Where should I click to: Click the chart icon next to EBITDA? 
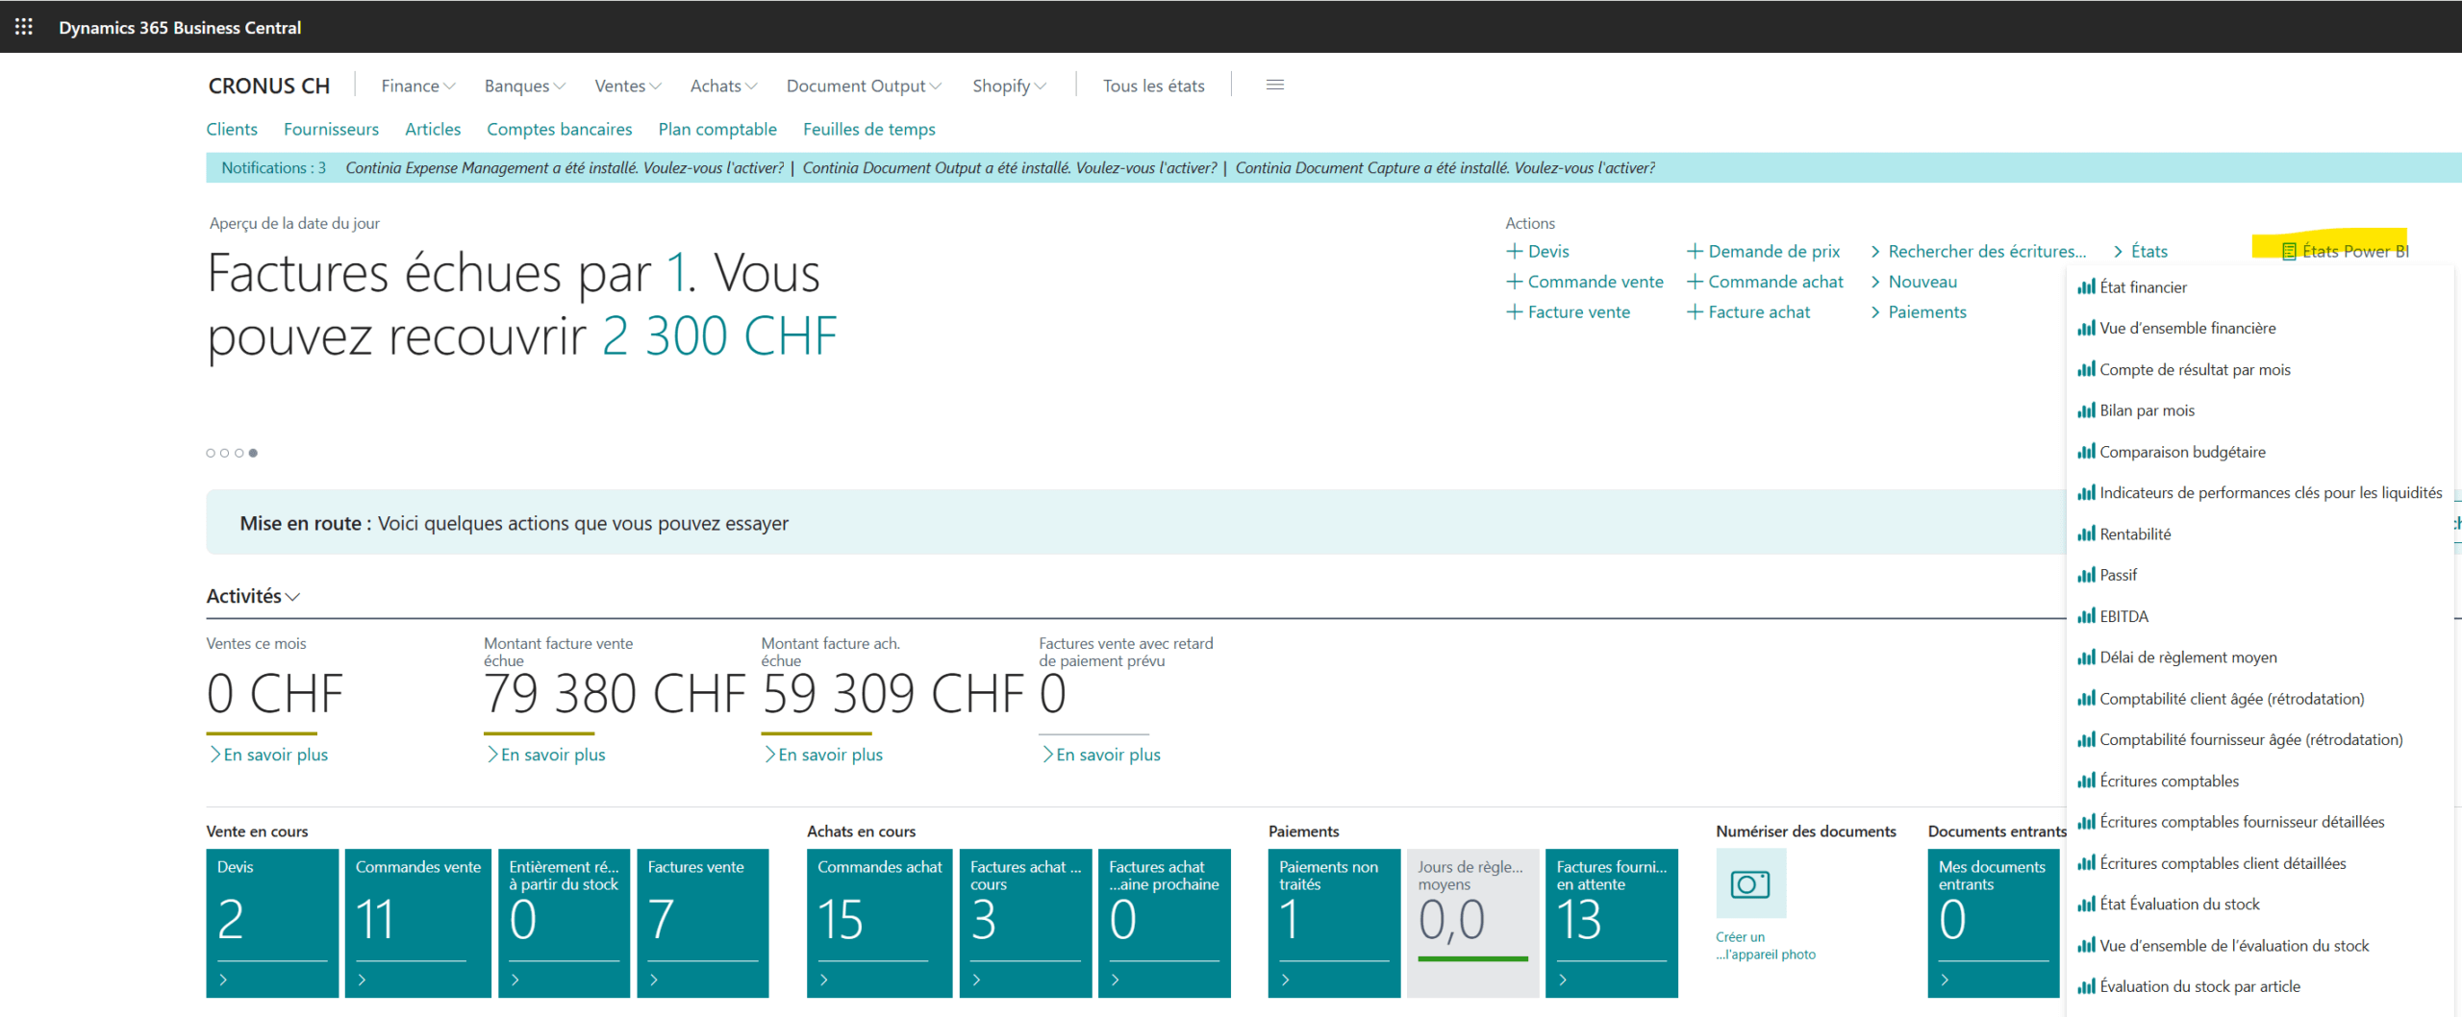2086,616
